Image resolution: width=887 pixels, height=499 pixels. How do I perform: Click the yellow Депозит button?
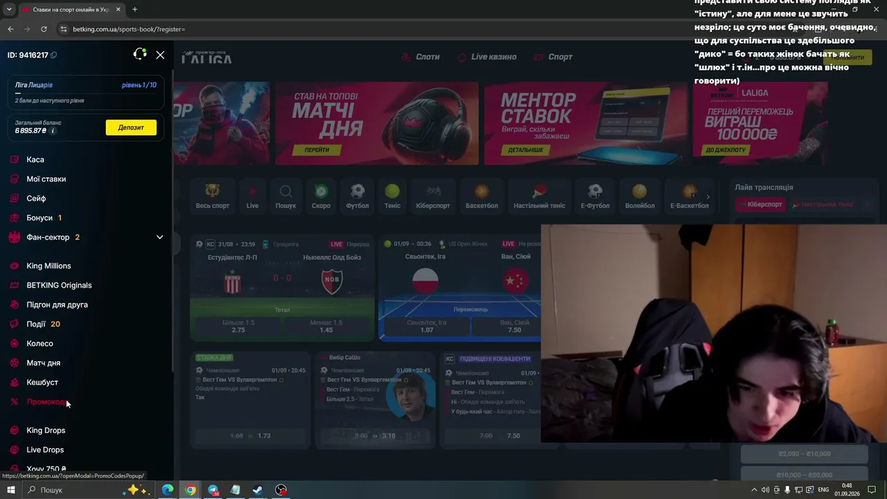(x=131, y=128)
